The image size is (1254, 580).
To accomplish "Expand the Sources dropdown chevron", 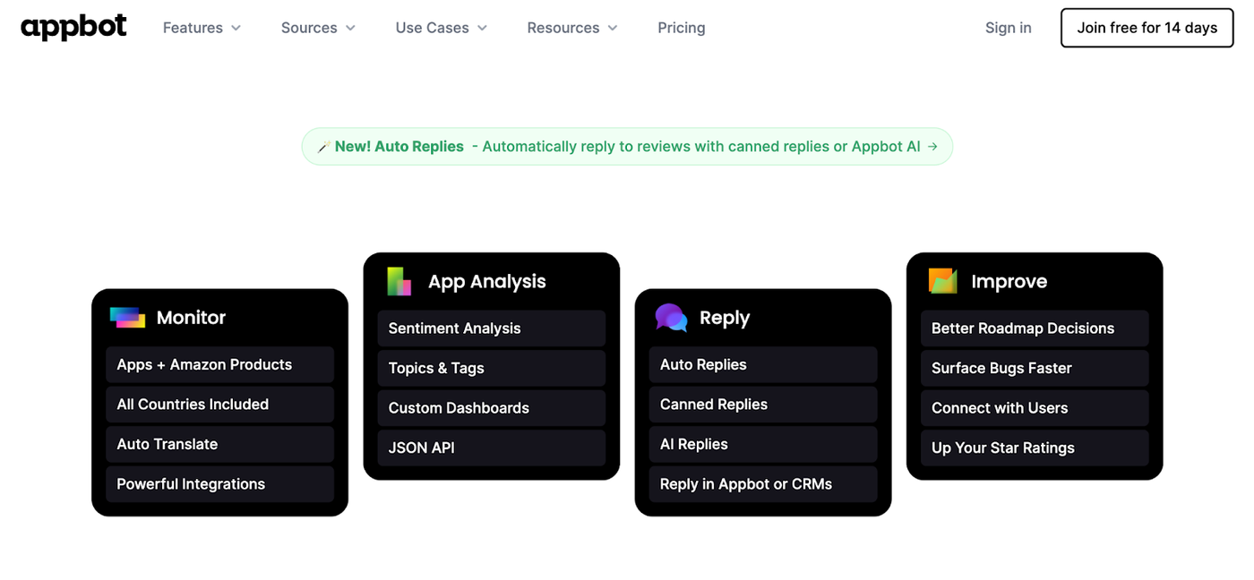I will click(x=350, y=28).
